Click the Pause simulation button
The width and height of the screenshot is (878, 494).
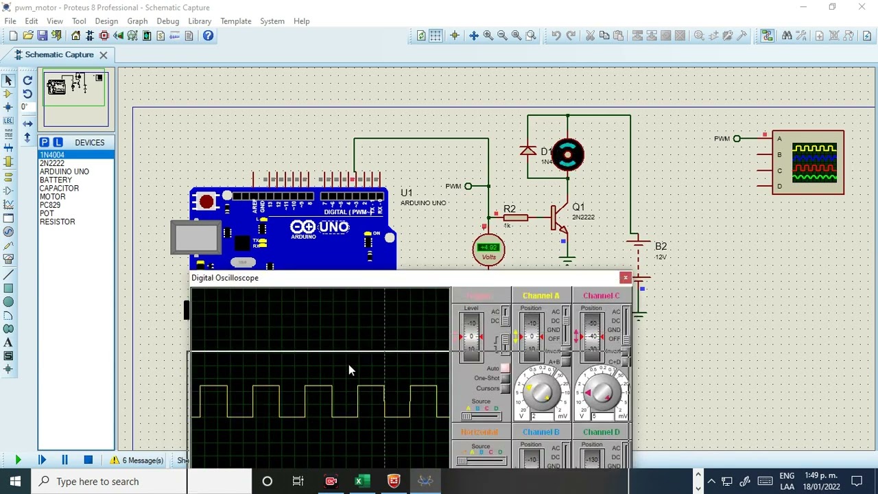tap(64, 460)
